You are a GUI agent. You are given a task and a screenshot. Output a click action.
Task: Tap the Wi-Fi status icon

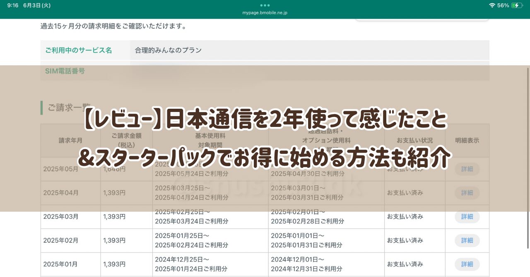(x=492, y=5)
